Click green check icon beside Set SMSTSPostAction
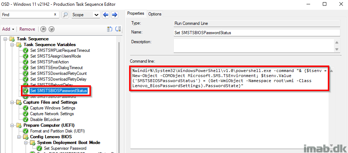The image size is (348, 153). [26, 62]
